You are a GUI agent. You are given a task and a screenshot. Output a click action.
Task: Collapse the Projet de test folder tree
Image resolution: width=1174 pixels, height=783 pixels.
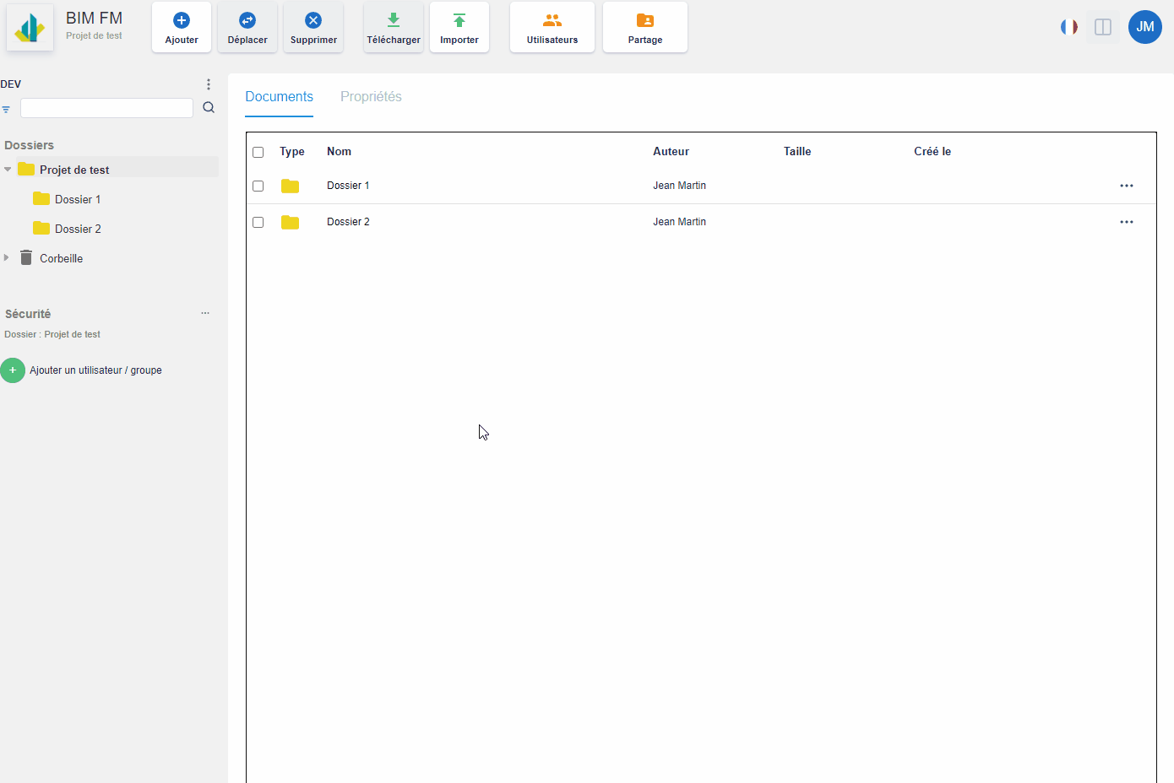(8, 168)
